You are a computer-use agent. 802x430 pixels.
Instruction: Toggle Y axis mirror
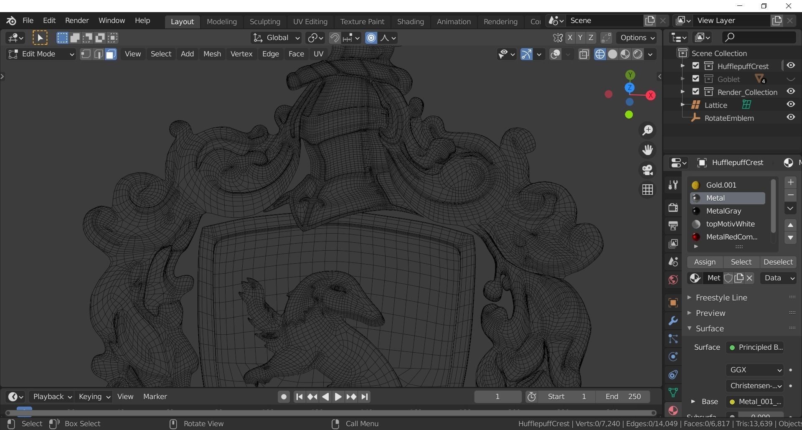[580, 38]
